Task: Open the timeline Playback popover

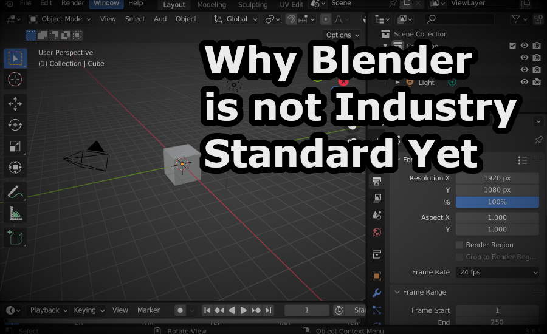Action: pyautogui.click(x=48, y=310)
